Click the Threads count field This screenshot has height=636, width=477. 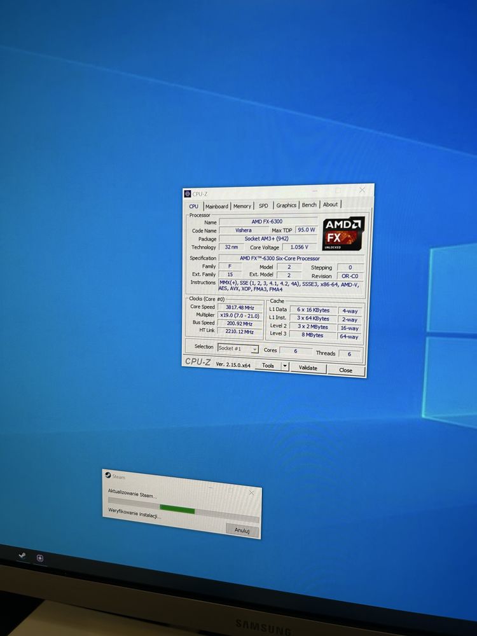pos(350,354)
